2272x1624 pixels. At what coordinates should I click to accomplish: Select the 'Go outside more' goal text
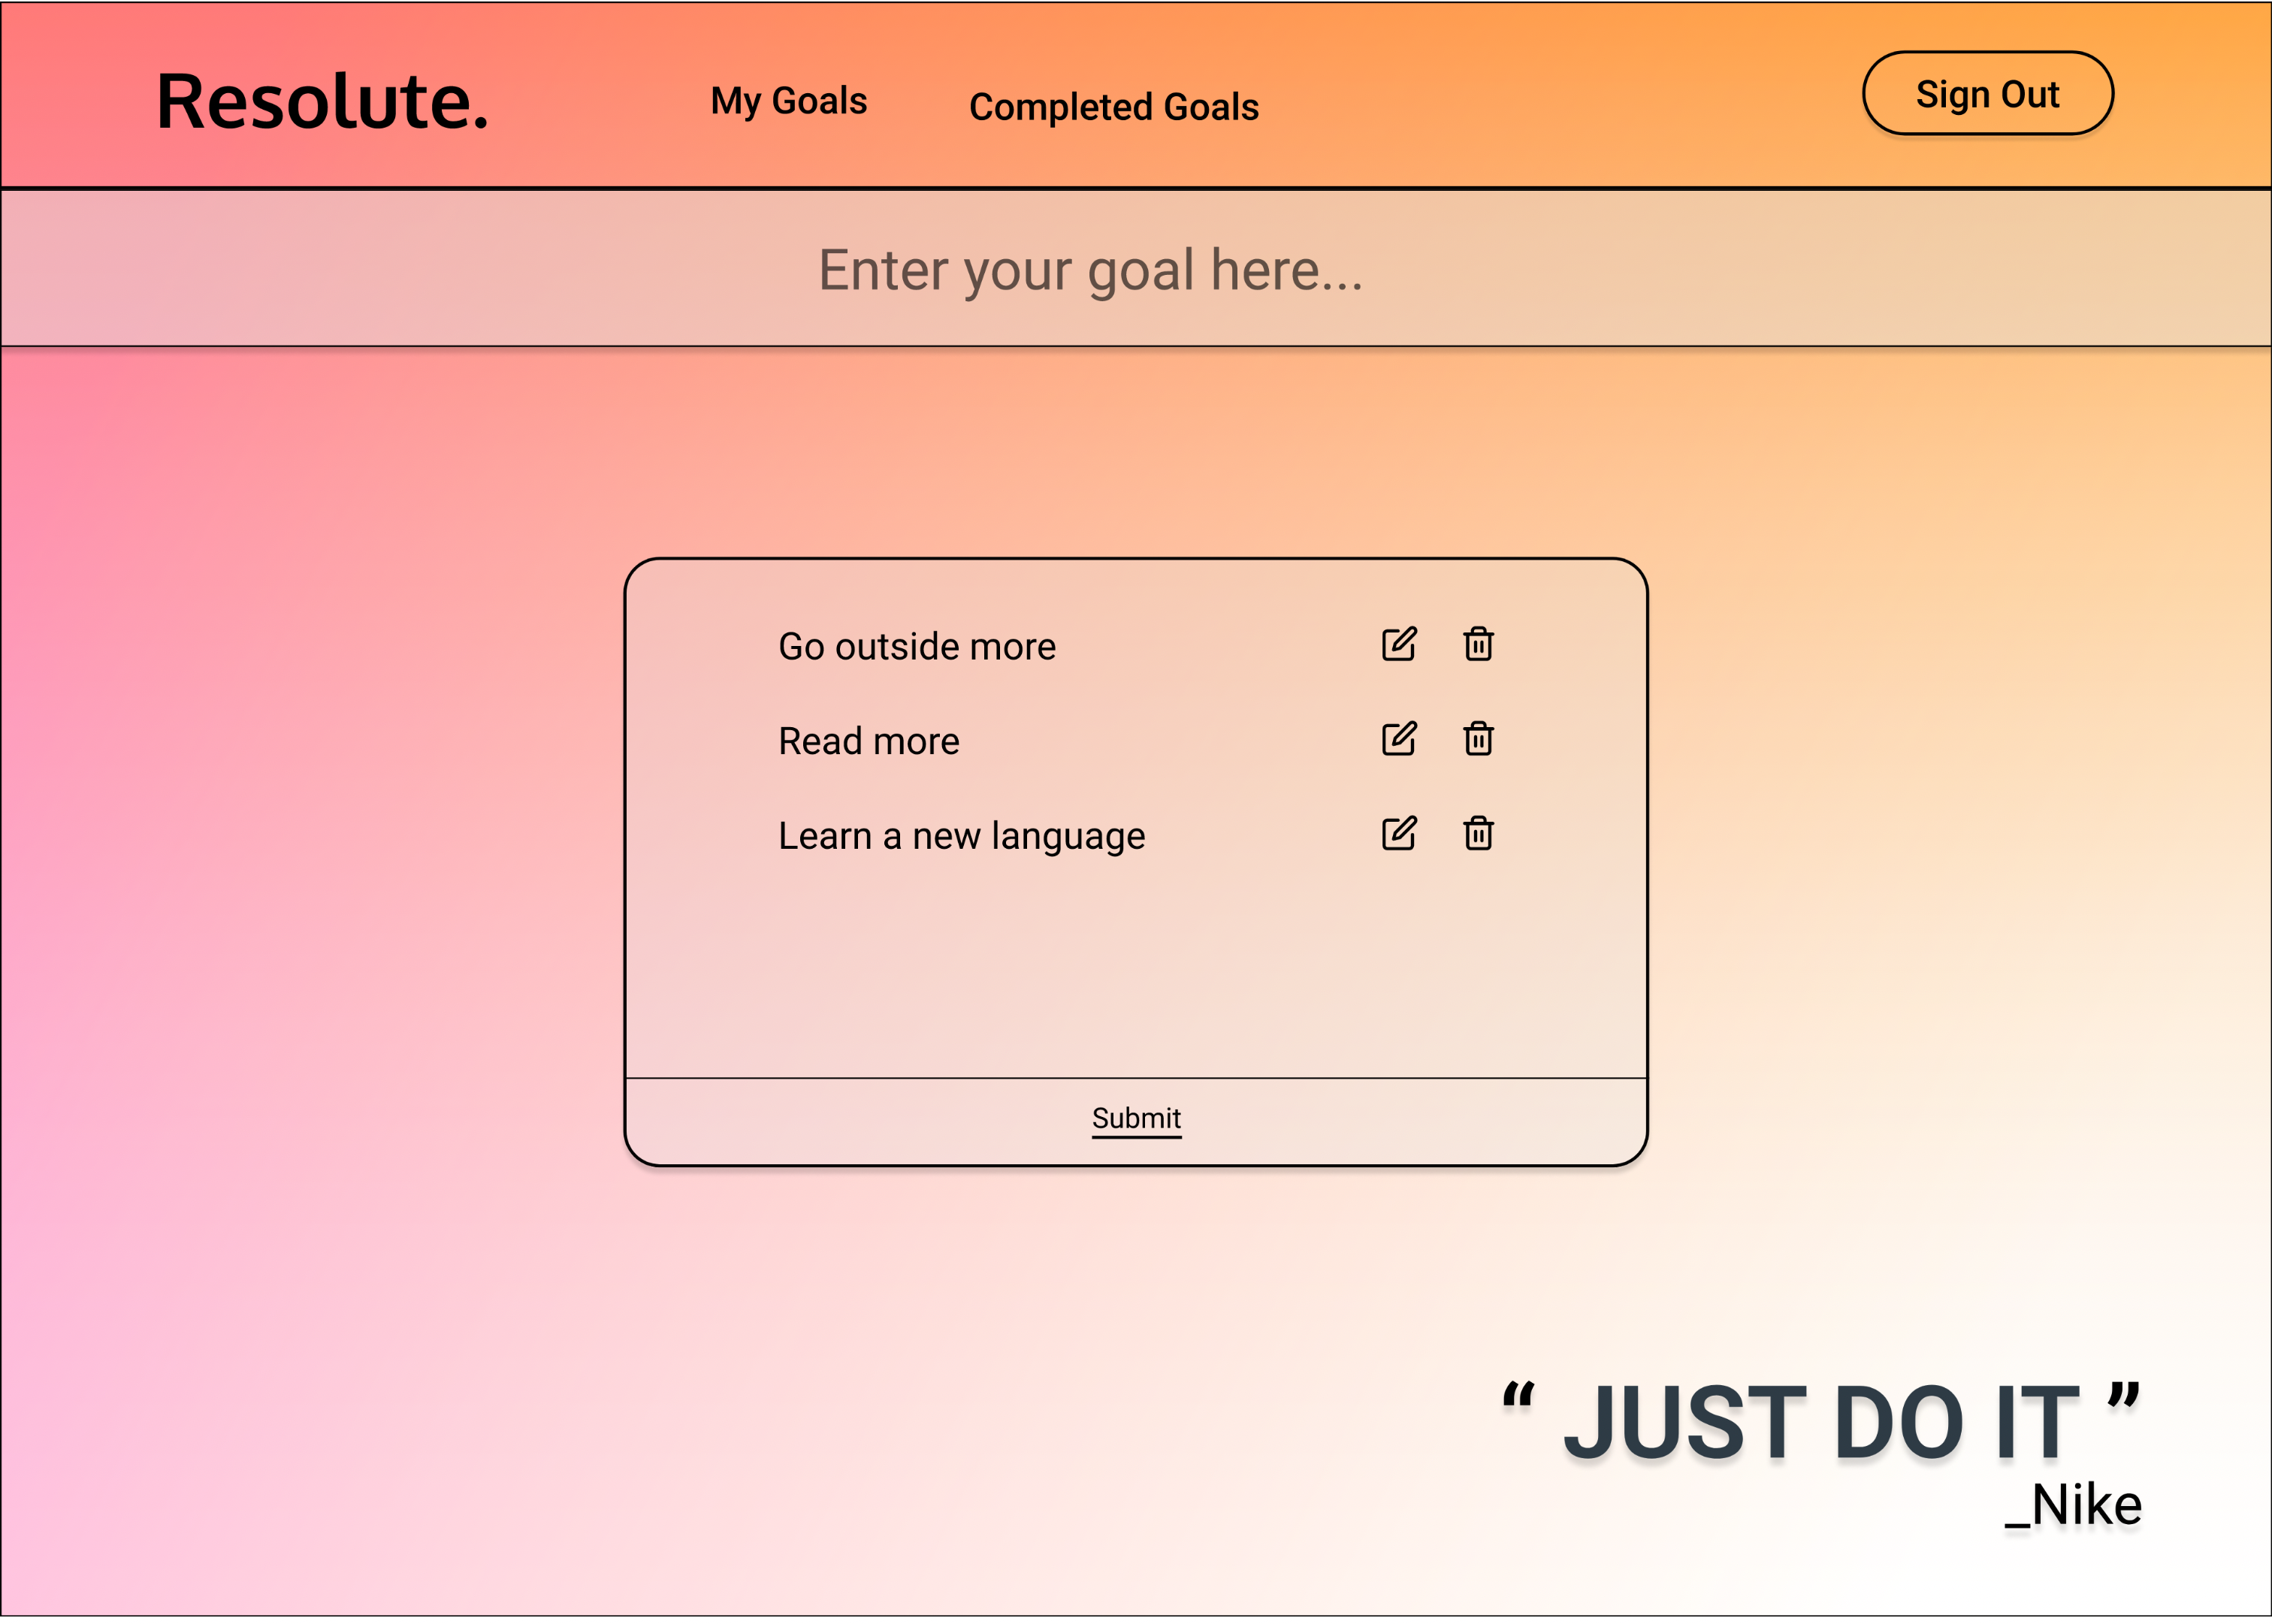click(916, 647)
